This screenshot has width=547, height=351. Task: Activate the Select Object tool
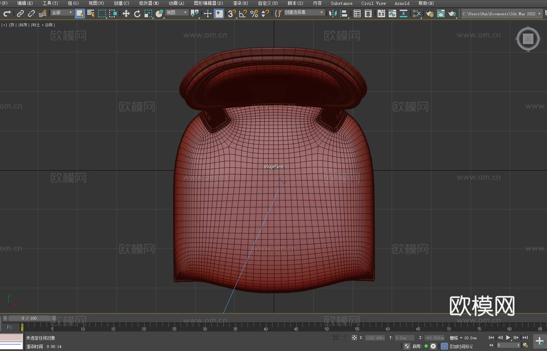[80, 14]
